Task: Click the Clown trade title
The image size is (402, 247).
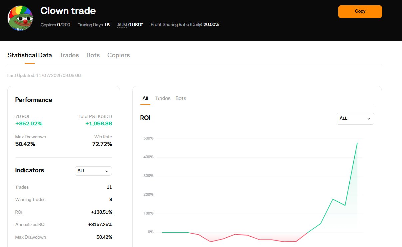Action: (68, 11)
